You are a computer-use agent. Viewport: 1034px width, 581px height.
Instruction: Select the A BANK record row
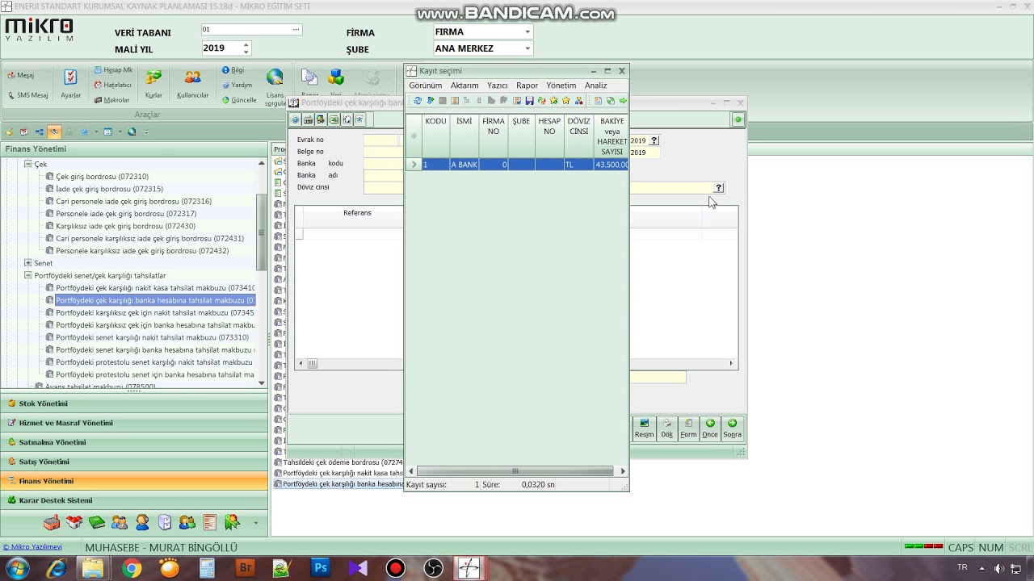pos(517,165)
